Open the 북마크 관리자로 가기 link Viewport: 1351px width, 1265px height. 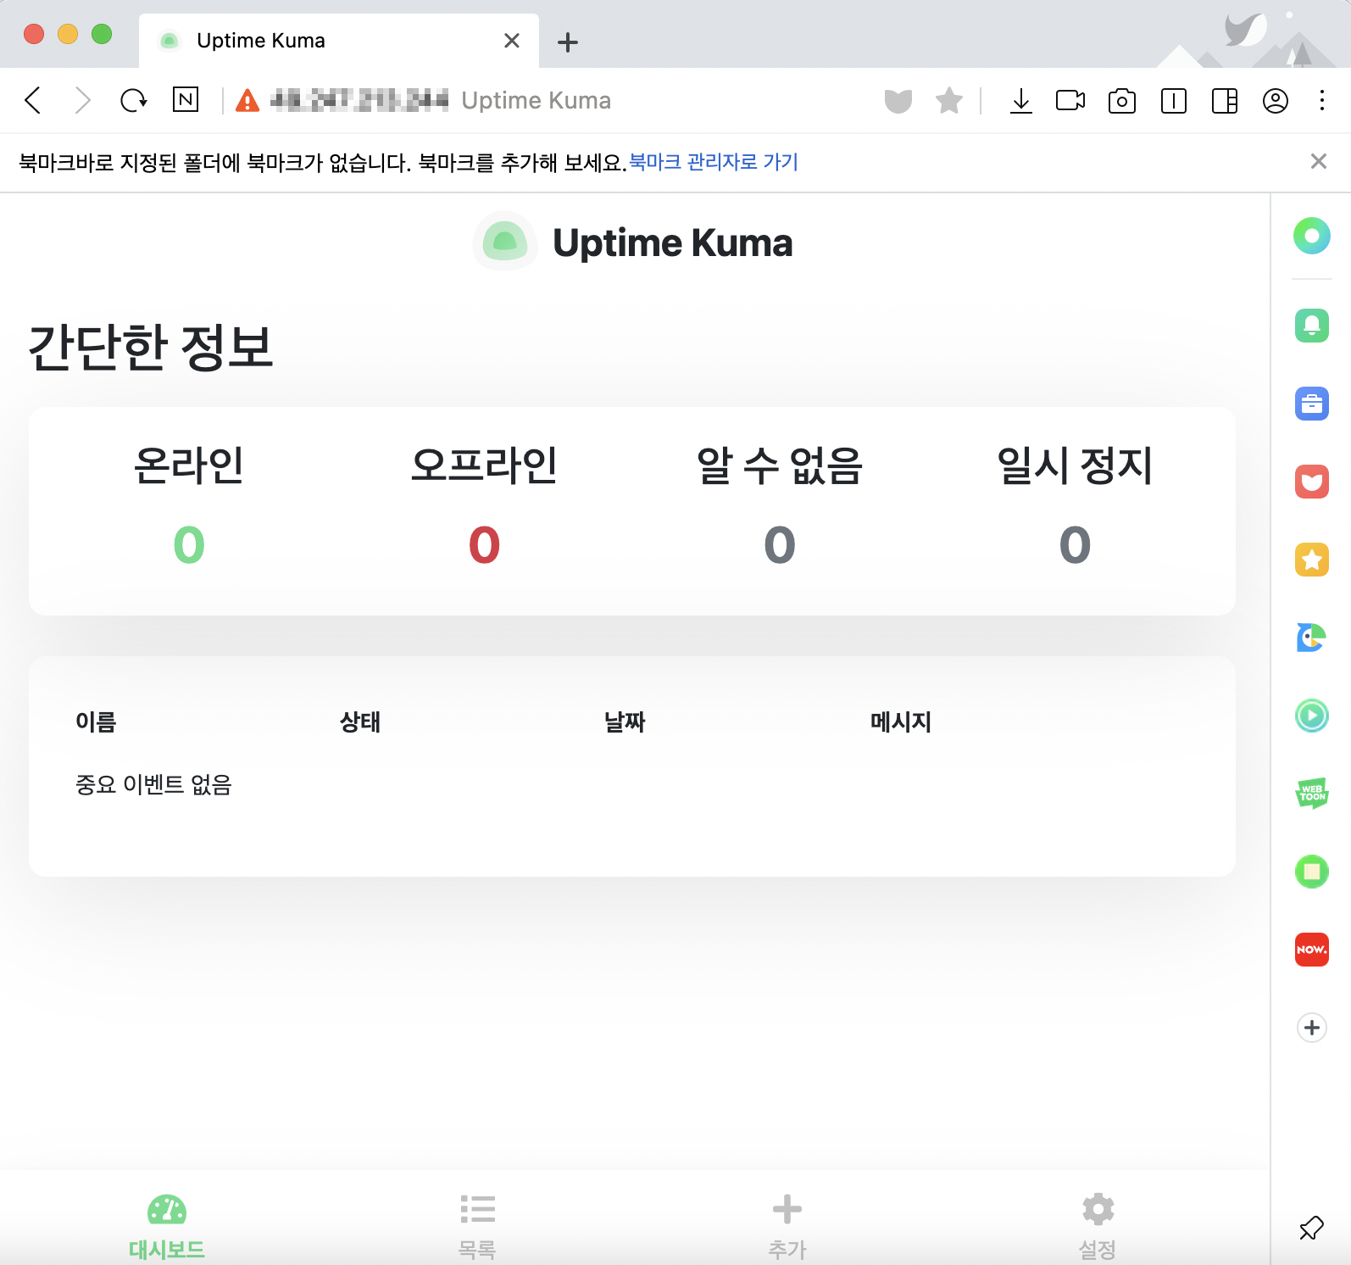[x=714, y=162]
